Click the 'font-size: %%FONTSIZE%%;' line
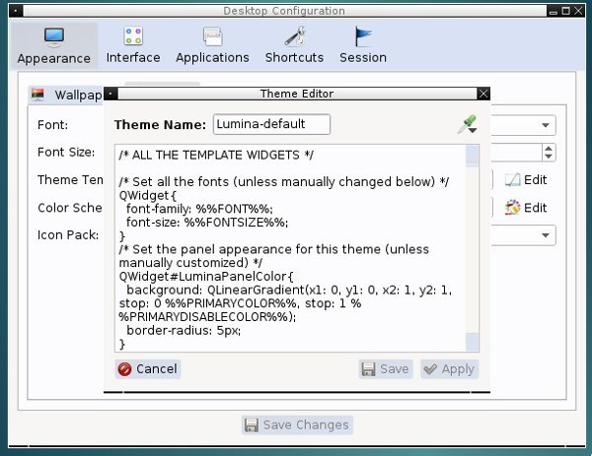 tap(207, 223)
